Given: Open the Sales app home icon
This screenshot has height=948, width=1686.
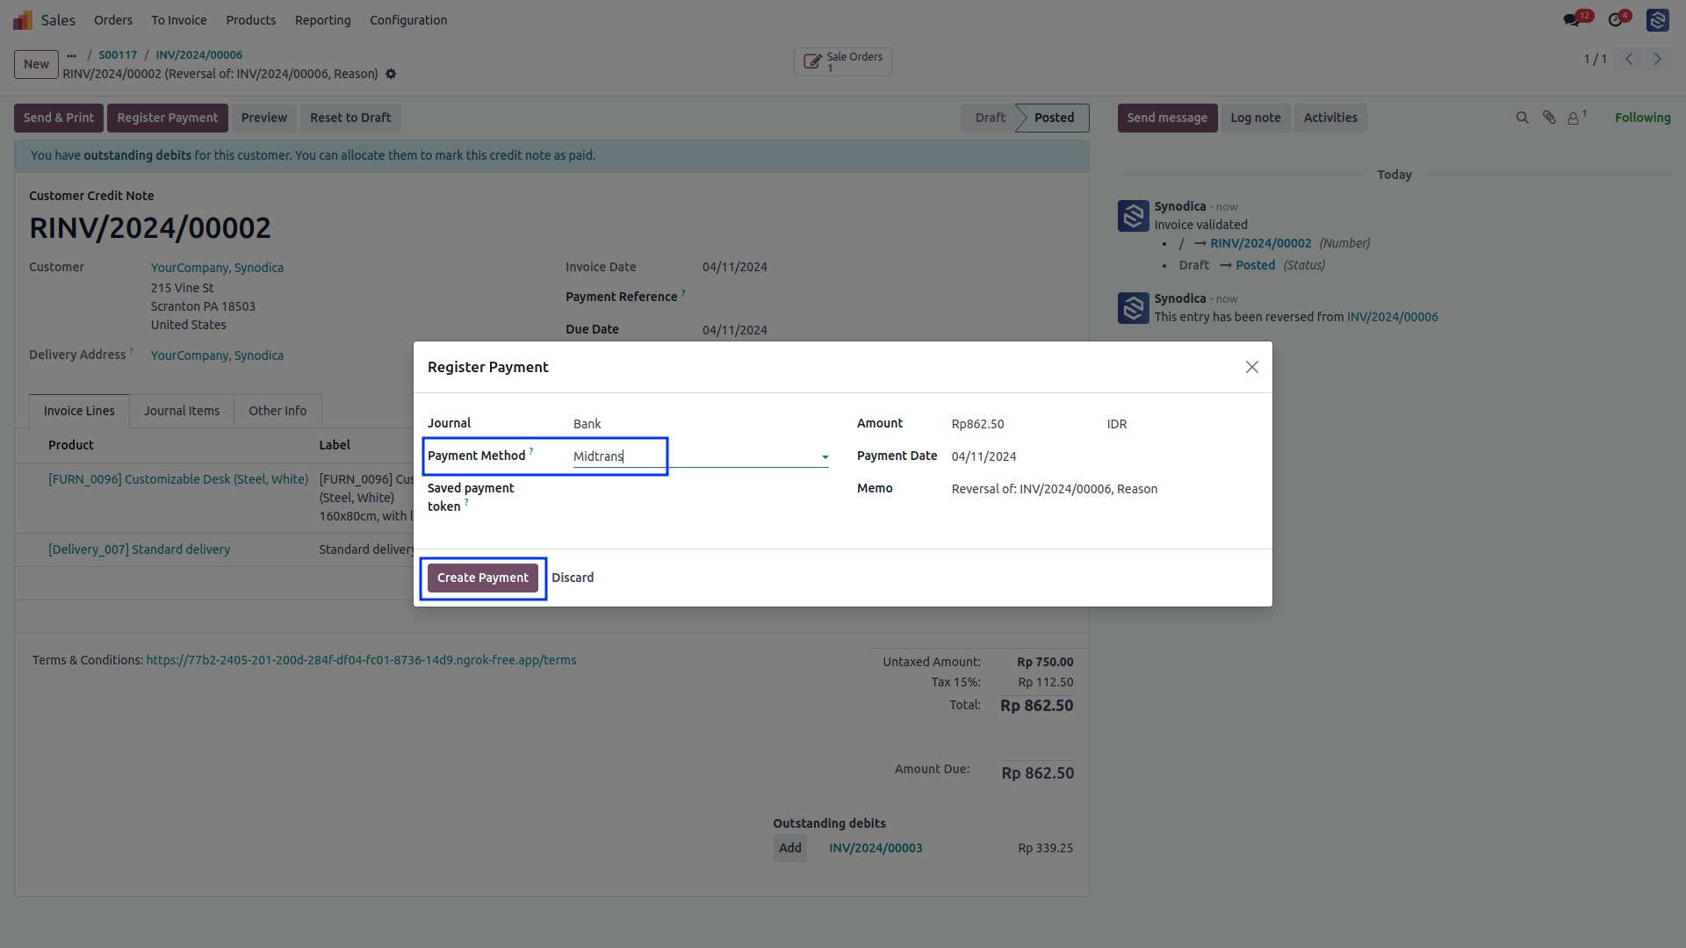Looking at the screenshot, I should [x=23, y=19].
